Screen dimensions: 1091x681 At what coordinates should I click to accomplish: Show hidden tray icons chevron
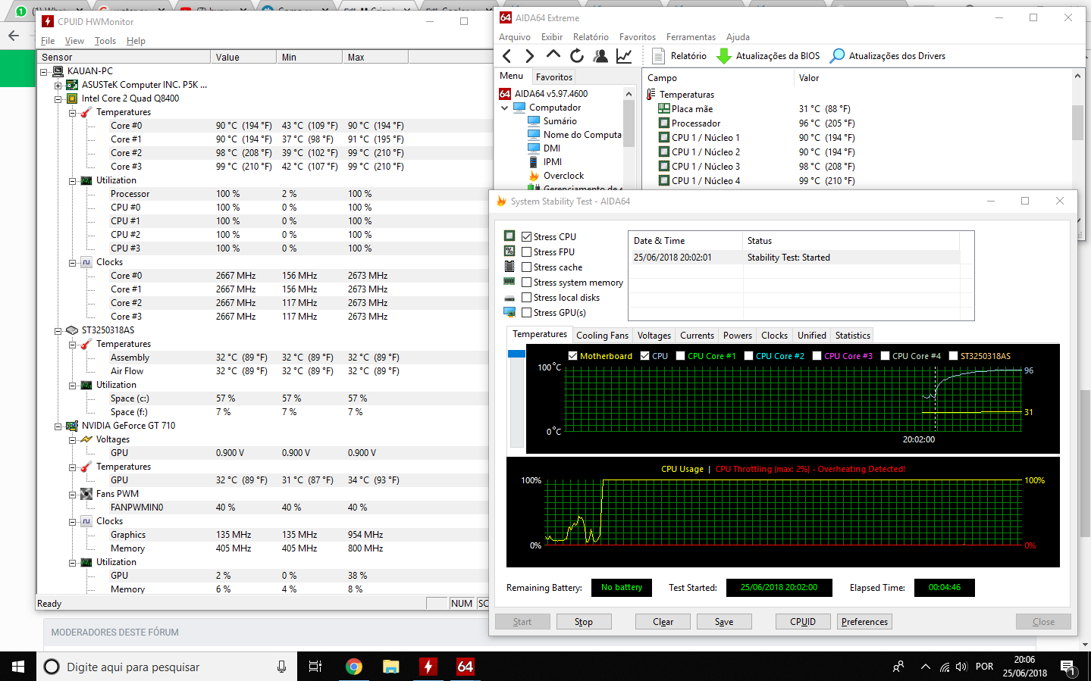925,667
